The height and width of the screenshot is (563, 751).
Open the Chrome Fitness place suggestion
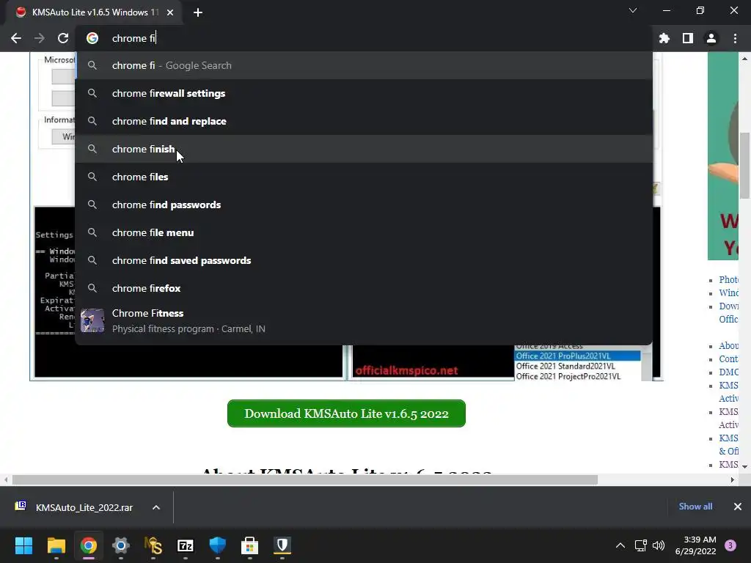(x=364, y=321)
